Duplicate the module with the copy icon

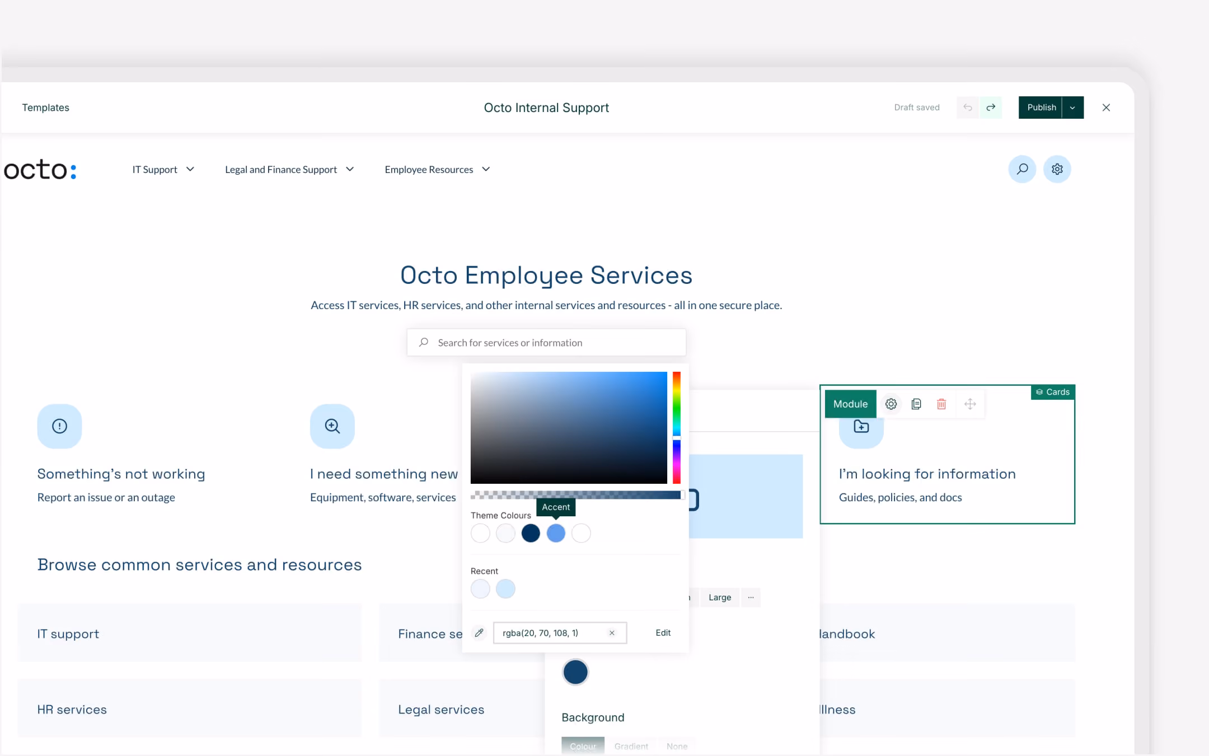click(916, 404)
